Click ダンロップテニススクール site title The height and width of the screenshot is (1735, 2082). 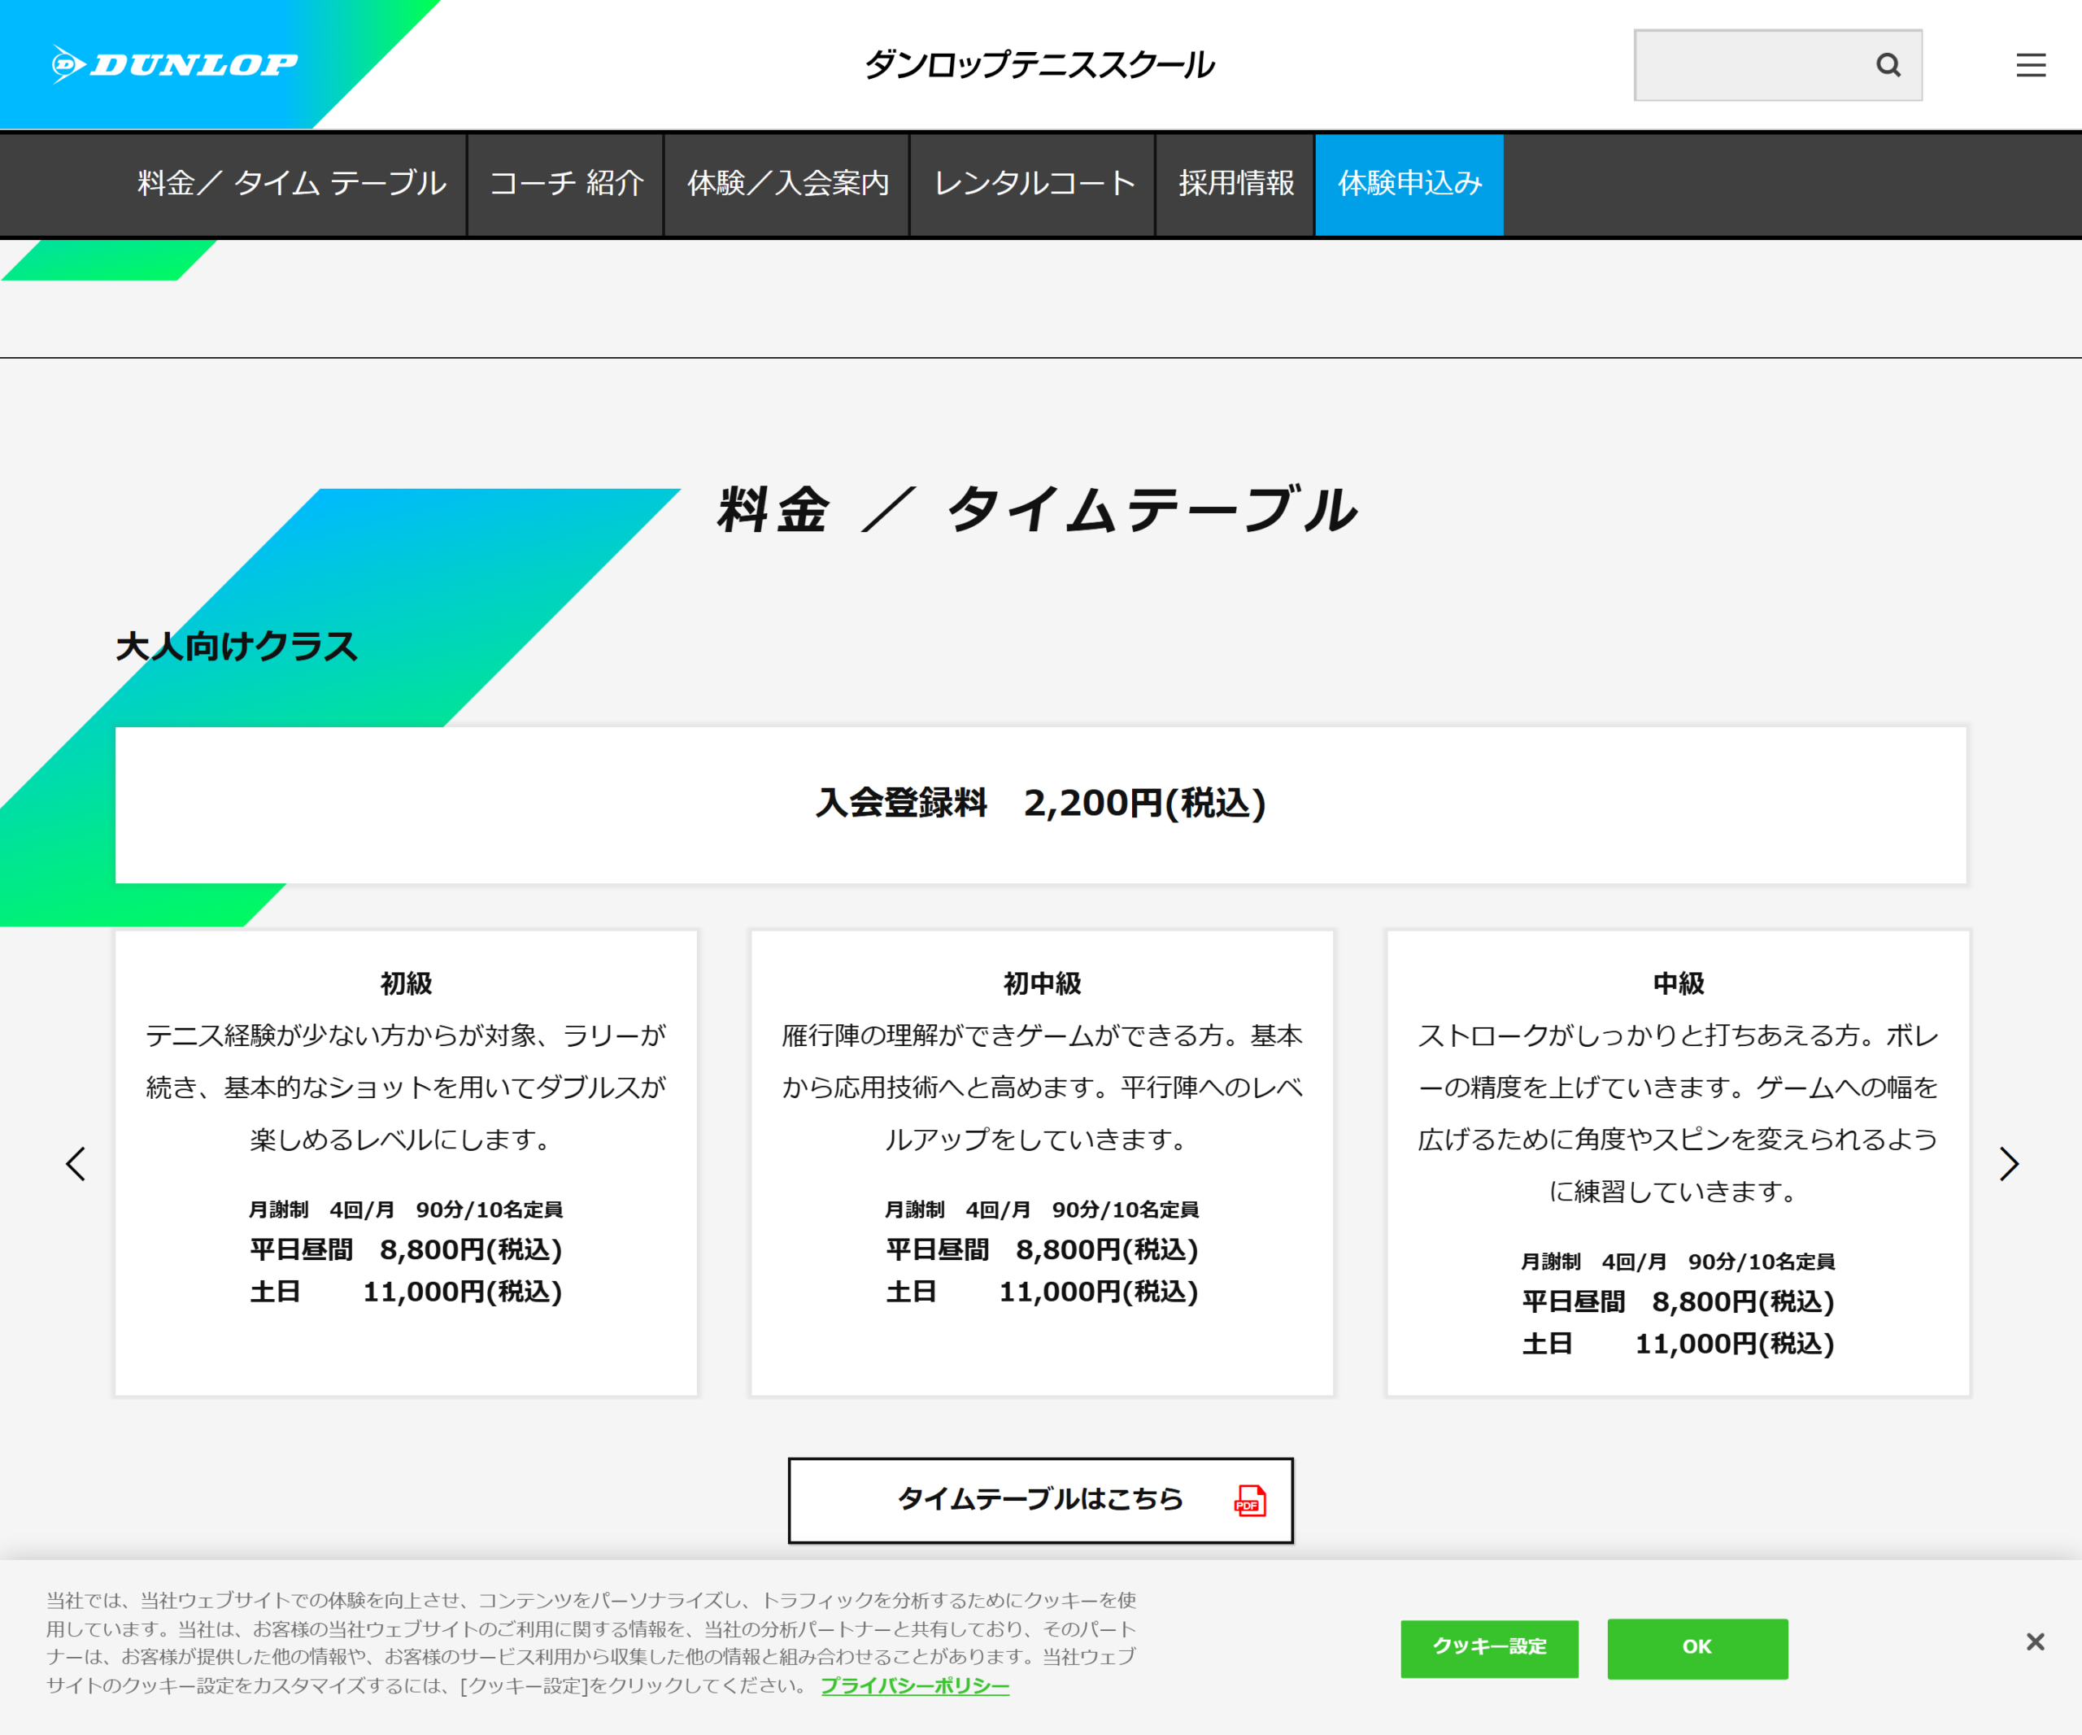coord(1039,65)
